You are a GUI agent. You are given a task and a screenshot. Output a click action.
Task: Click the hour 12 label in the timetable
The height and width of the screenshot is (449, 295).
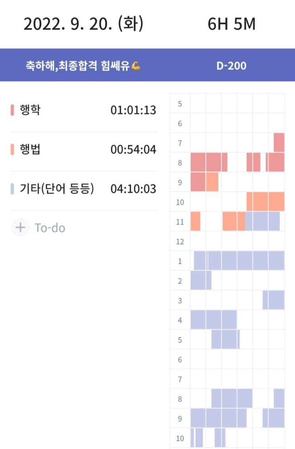click(x=180, y=241)
